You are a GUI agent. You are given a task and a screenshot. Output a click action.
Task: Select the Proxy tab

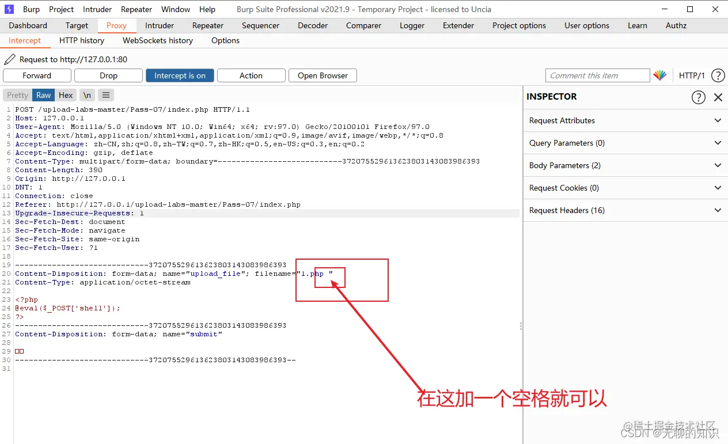click(x=116, y=25)
